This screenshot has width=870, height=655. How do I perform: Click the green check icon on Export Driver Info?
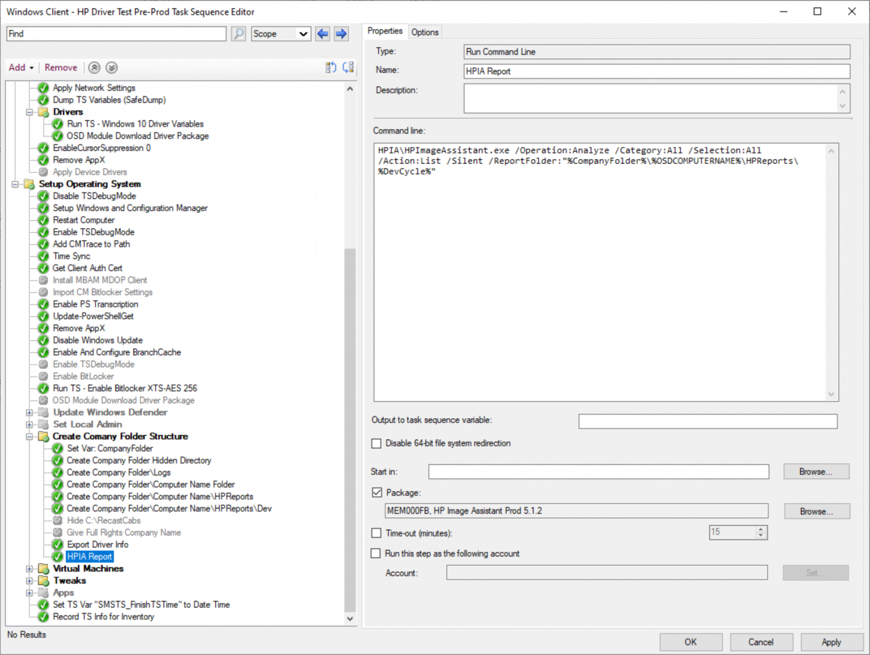(x=57, y=545)
